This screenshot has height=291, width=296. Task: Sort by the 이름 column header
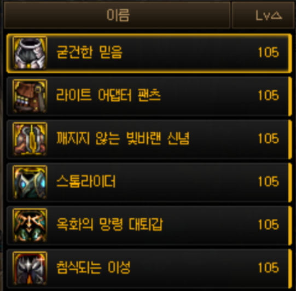[117, 15]
